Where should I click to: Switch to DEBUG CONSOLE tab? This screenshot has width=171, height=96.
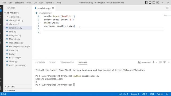pos(67,62)
